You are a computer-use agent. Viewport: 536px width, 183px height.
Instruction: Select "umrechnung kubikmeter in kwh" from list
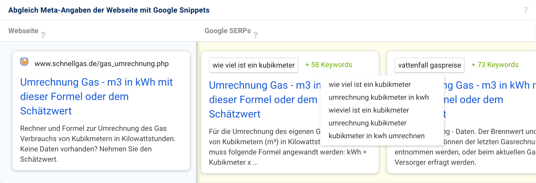[x=378, y=97]
